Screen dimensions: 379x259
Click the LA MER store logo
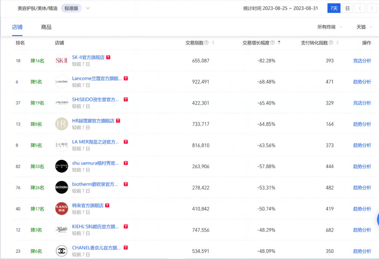62,145
